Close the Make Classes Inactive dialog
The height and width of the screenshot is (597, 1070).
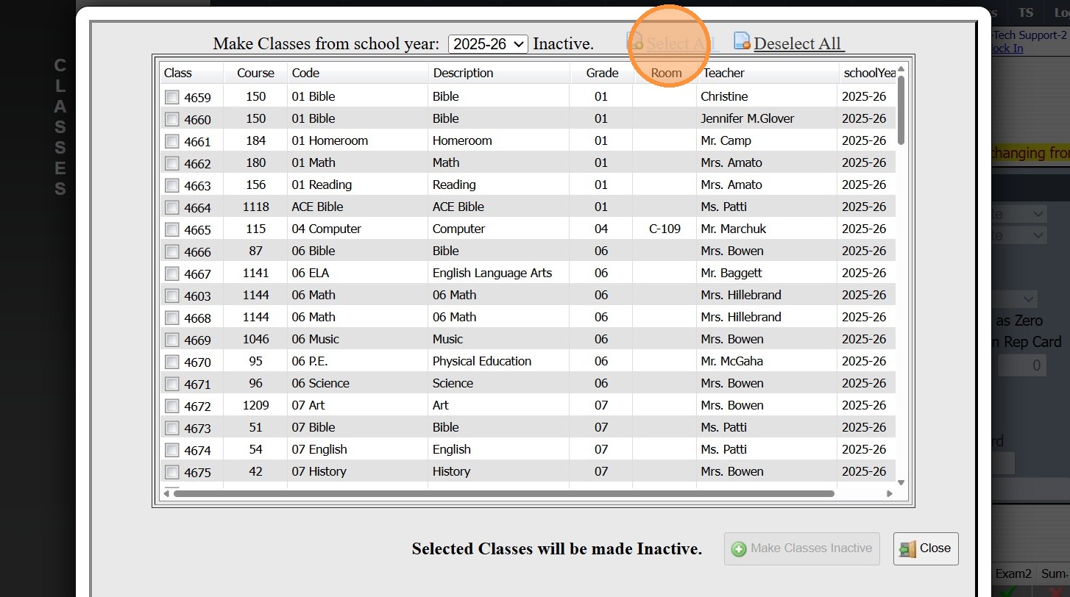point(926,548)
